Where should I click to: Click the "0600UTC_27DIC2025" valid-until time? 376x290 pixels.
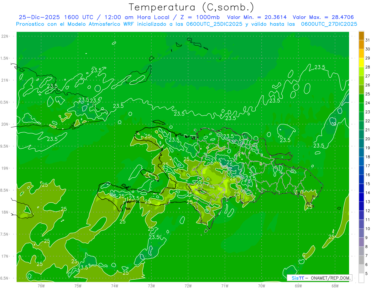[329, 24]
